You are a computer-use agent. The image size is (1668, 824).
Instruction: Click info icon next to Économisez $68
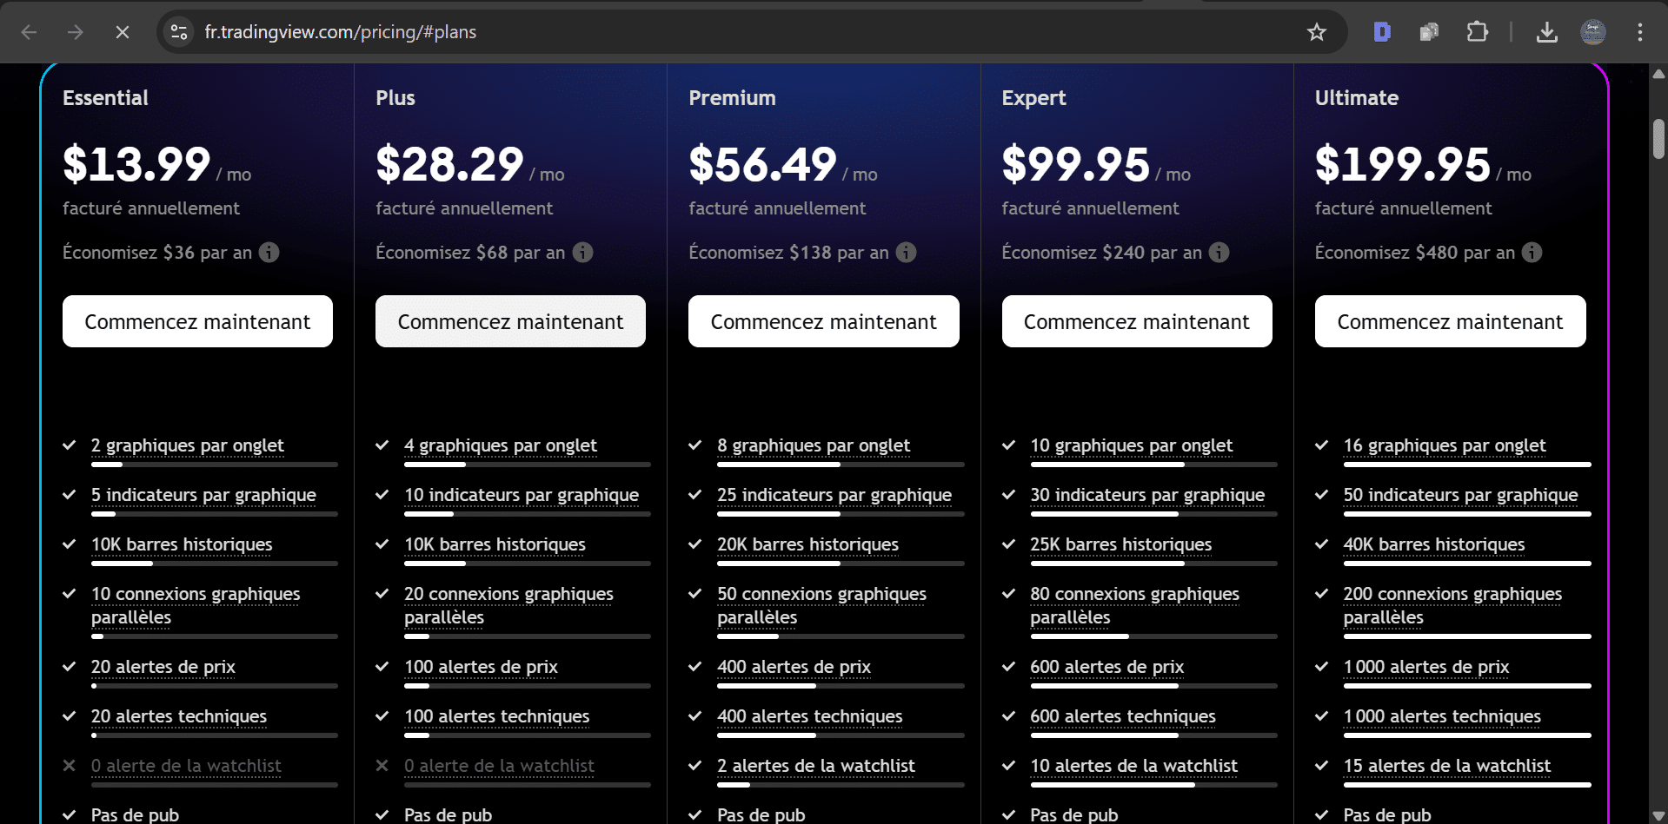583,253
